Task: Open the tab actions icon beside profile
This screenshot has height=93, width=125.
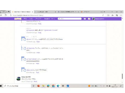Action: pos(9,12)
